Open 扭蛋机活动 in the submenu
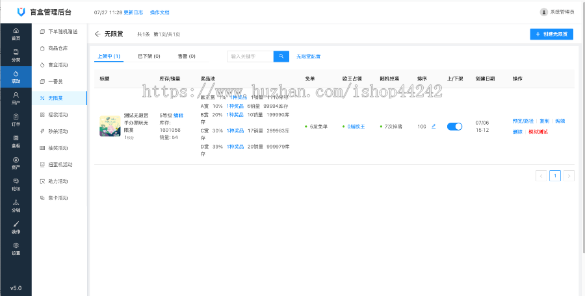 (x=59, y=164)
